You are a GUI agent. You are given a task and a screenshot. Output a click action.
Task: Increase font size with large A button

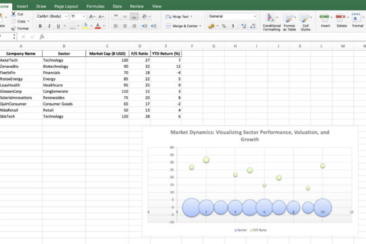[x=92, y=16]
